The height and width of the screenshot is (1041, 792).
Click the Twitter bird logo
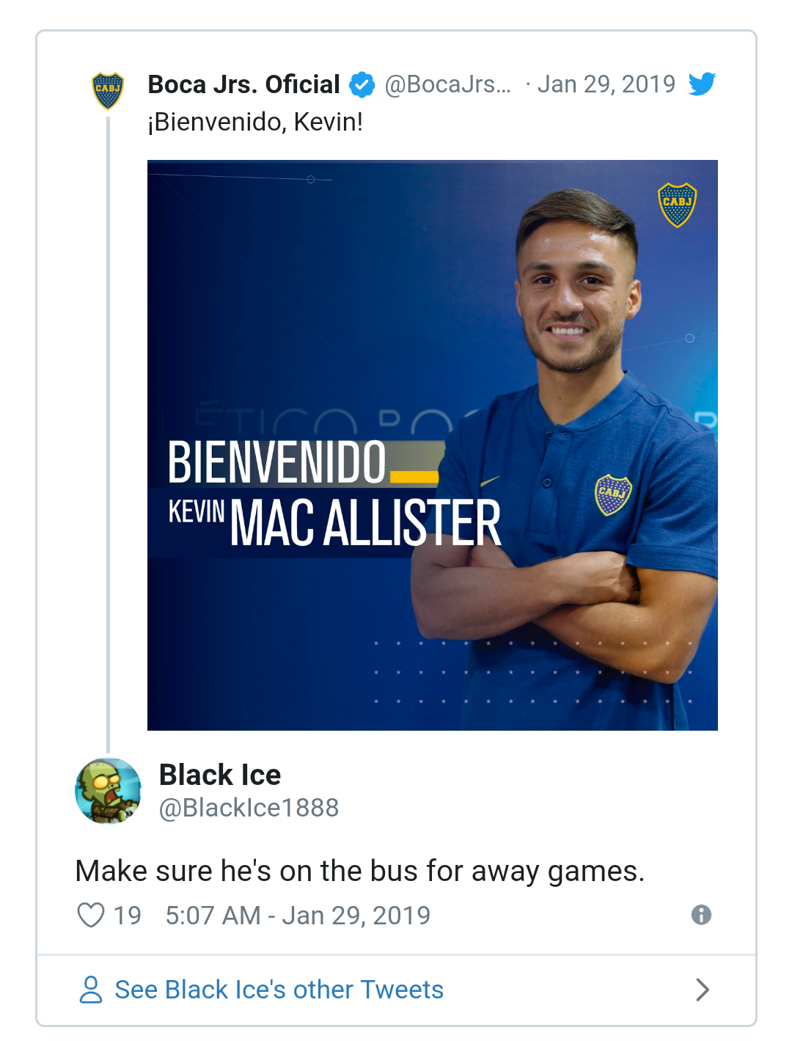702,84
